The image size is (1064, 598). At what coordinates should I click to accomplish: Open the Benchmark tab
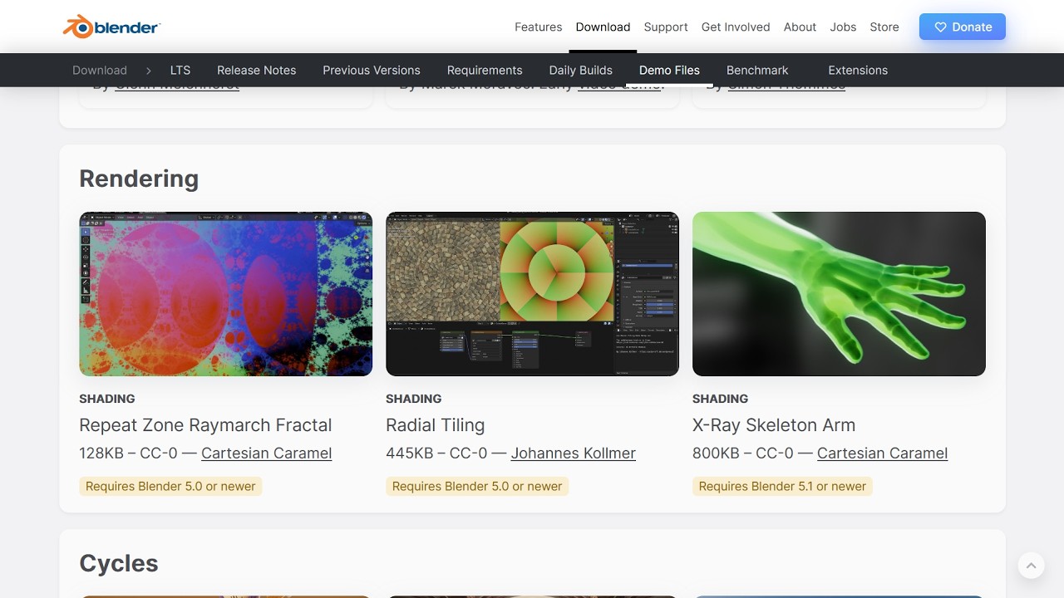click(x=757, y=71)
